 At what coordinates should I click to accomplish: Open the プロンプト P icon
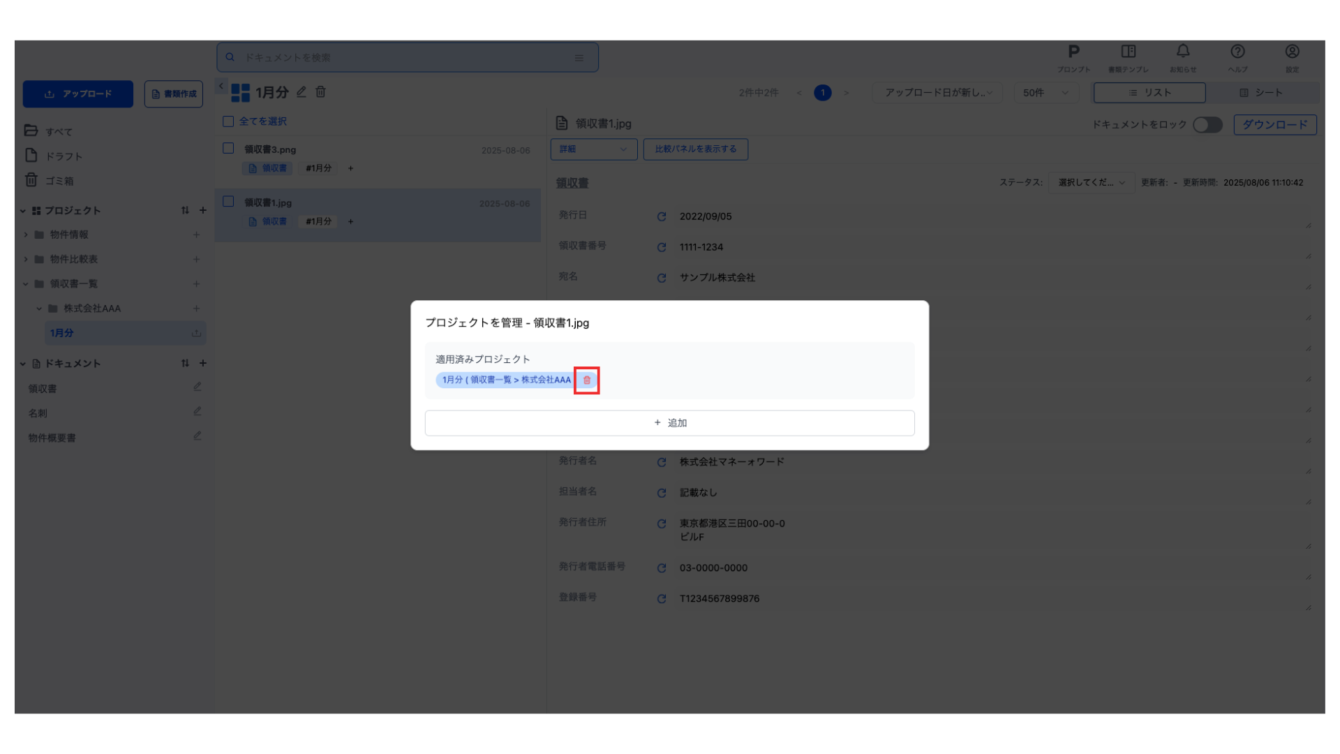(1073, 52)
